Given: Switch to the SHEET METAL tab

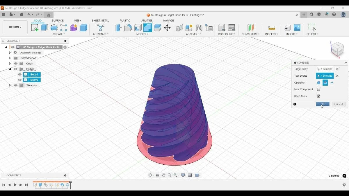Looking at the screenshot, I should coord(100,21).
